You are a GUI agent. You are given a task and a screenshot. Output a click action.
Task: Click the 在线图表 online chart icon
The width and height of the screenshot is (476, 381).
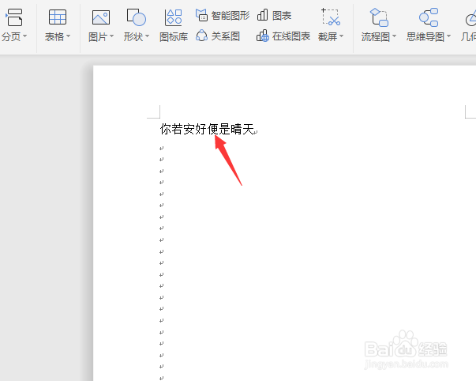point(263,36)
